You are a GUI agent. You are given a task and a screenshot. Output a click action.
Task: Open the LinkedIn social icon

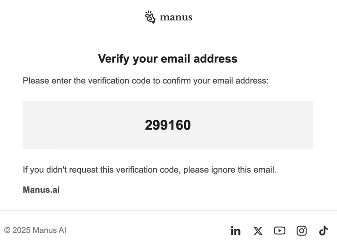pyautogui.click(x=235, y=231)
